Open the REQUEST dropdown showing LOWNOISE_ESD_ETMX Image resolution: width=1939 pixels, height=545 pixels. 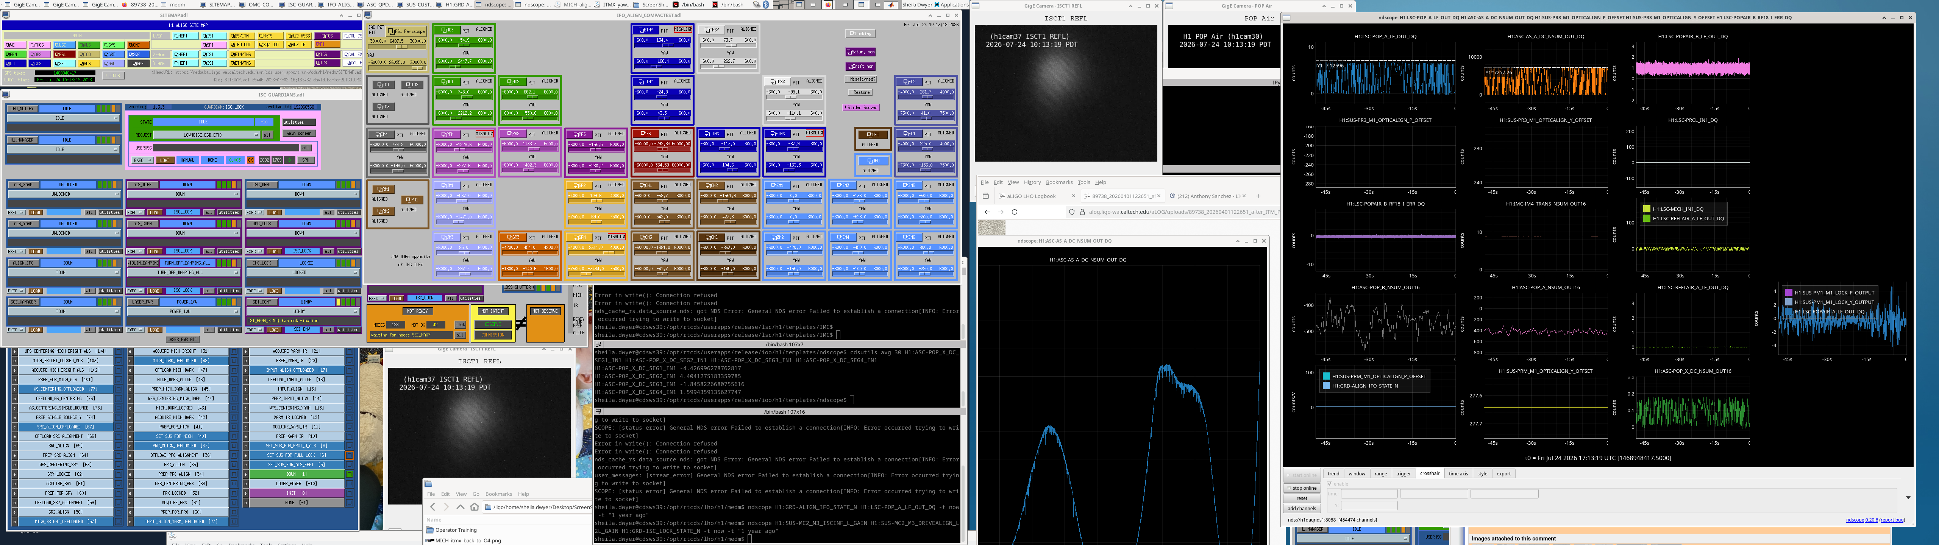206,135
